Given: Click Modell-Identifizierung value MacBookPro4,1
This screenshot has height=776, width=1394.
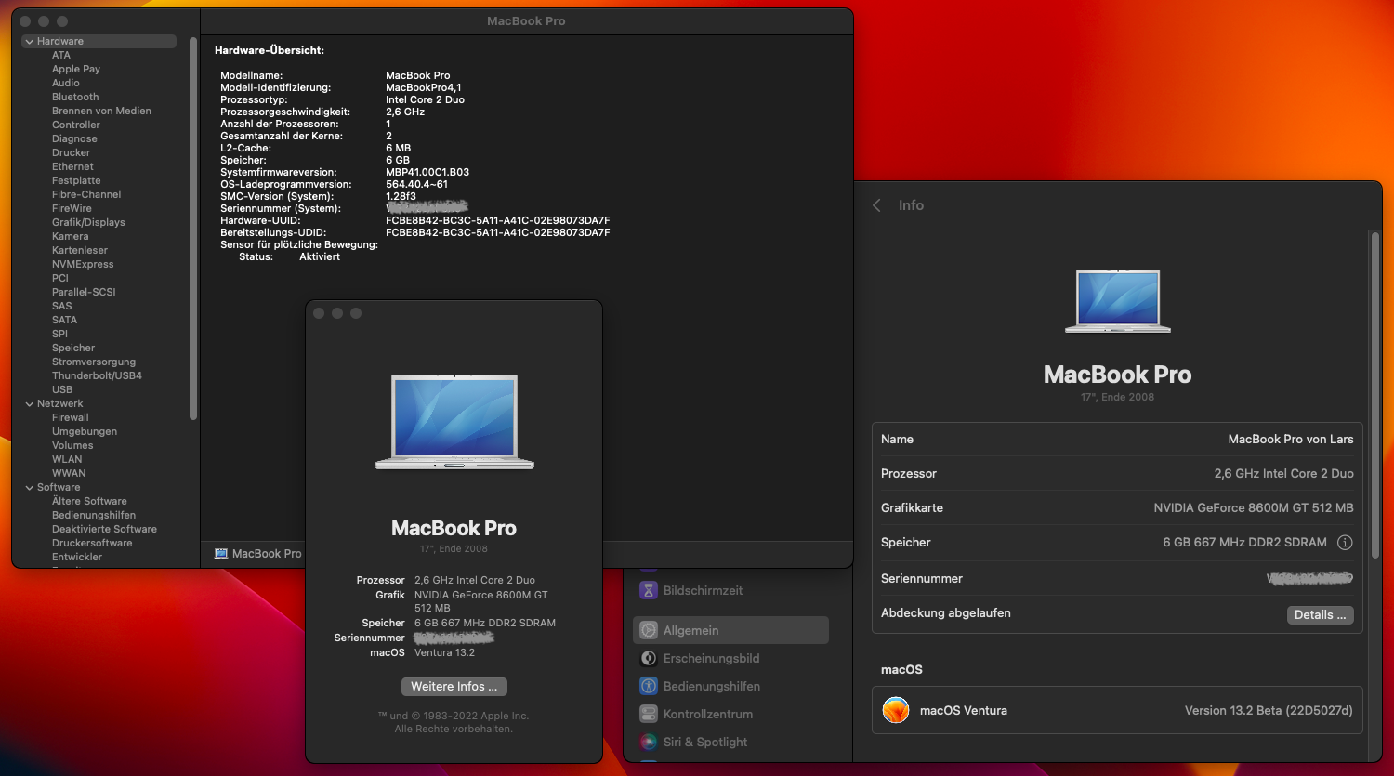Looking at the screenshot, I should pos(424,87).
